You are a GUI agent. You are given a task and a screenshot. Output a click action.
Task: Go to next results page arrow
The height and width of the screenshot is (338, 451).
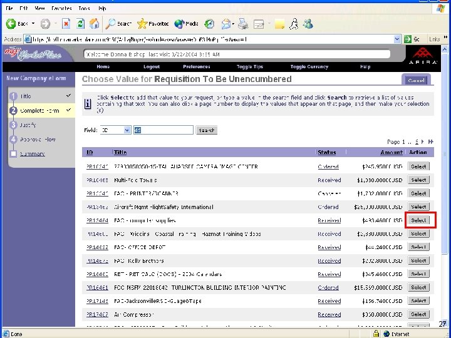click(x=423, y=141)
